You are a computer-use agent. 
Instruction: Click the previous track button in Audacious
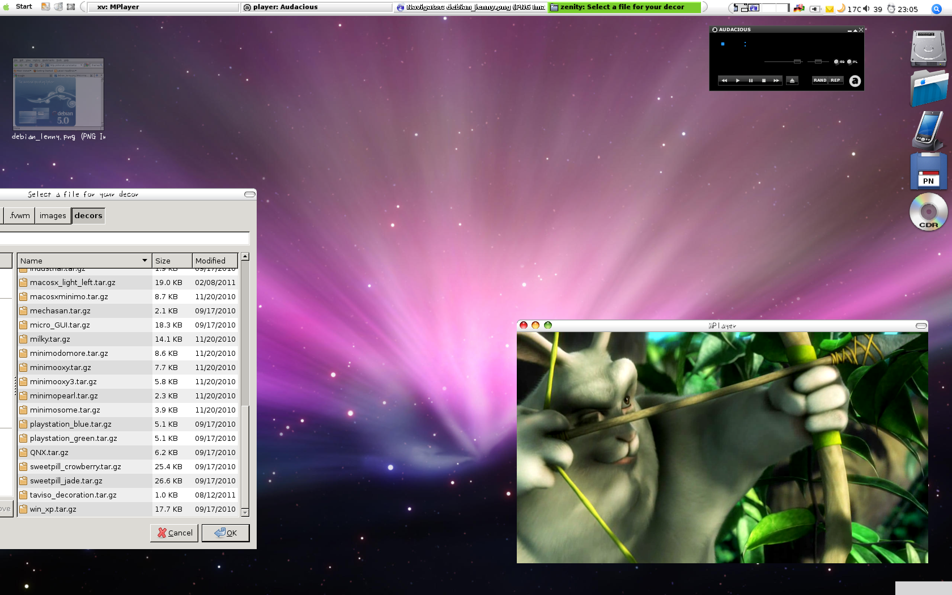[724, 80]
